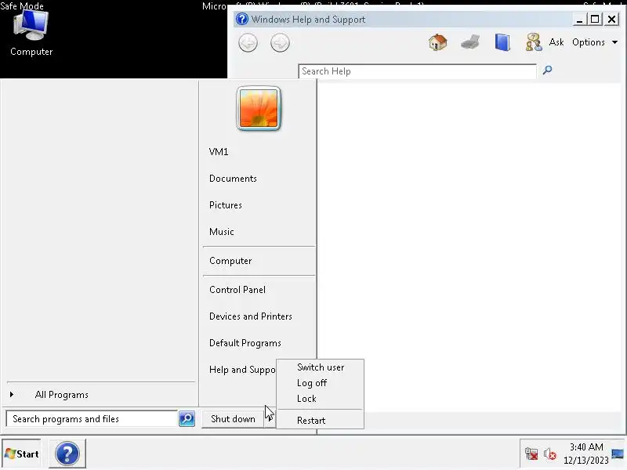Click the Ask label in Help toolbar
Image resolution: width=627 pixels, height=470 pixels.
(x=556, y=42)
